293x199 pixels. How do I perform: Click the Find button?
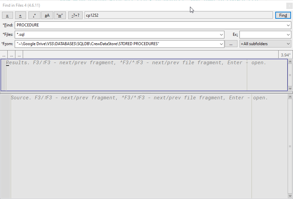(283, 15)
